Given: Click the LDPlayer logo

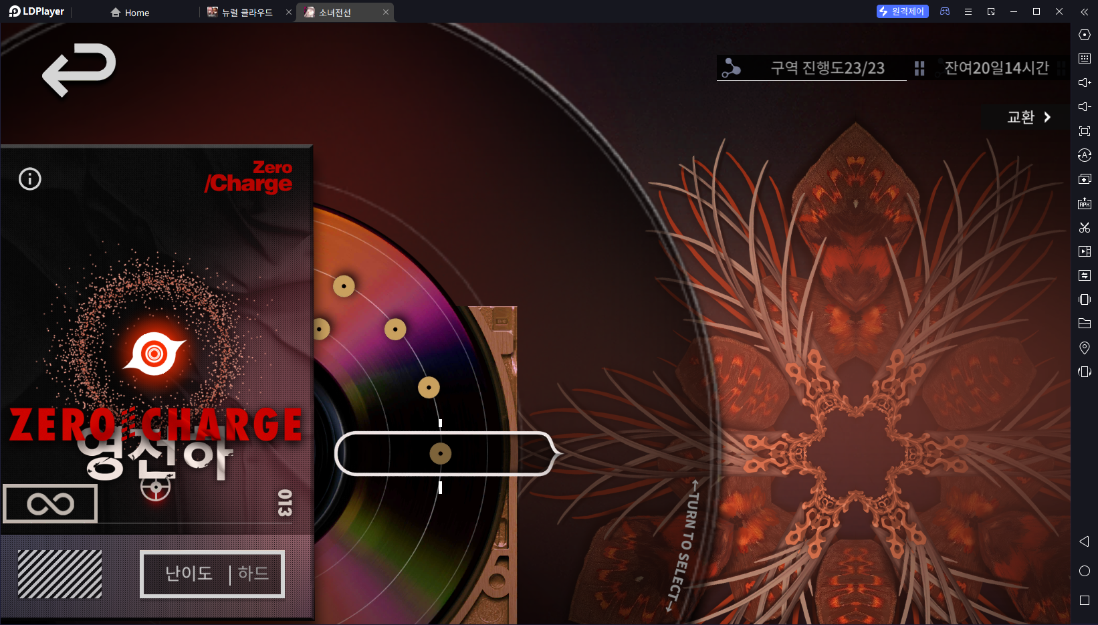Looking at the screenshot, I should click(37, 11).
